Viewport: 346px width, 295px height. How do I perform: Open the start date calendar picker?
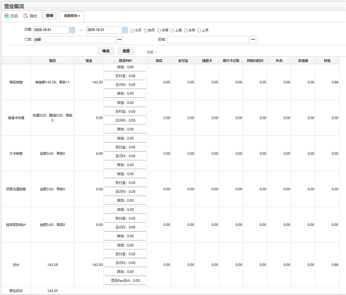click(72, 30)
